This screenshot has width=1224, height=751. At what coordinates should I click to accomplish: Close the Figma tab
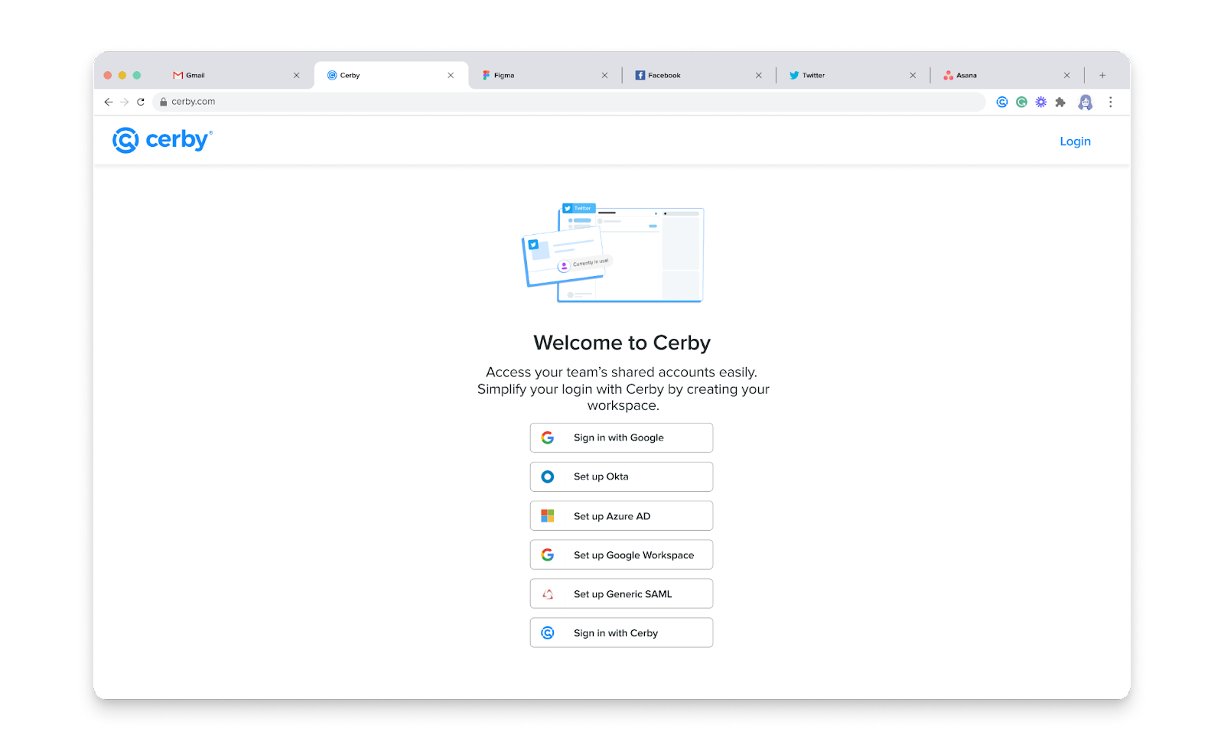pyautogui.click(x=605, y=75)
